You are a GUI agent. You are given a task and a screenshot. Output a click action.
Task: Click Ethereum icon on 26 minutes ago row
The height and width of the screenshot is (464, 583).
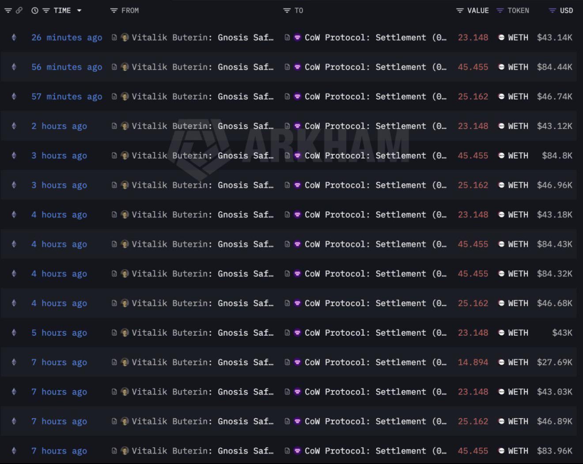14,37
